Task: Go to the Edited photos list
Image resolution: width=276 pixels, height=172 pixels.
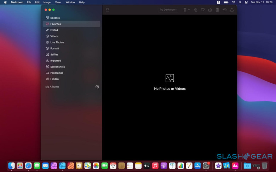Action: click(54, 30)
